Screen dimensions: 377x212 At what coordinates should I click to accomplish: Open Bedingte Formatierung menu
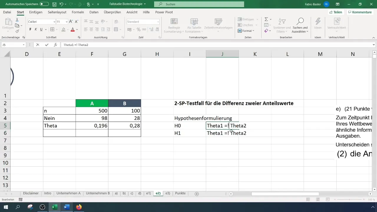coord(174,26)
